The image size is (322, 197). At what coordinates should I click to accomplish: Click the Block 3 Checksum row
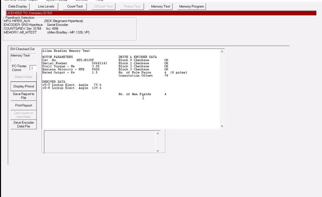pos(143,69)
